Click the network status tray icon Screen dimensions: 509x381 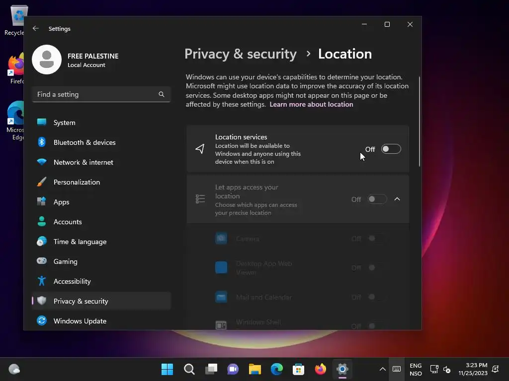point(434,369)
